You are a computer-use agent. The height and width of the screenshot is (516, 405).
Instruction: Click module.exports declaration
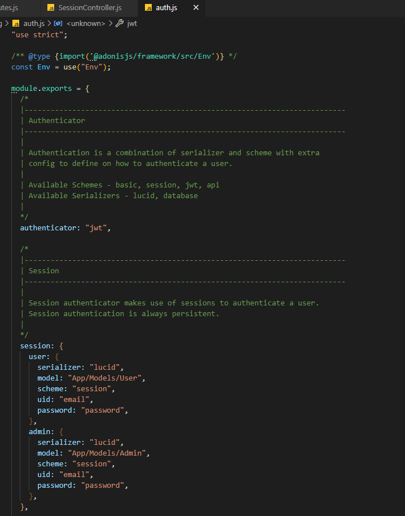(x=41, y=89)
